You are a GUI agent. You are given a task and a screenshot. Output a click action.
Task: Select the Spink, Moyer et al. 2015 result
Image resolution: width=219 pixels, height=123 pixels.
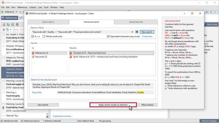[x=112, y=57]
